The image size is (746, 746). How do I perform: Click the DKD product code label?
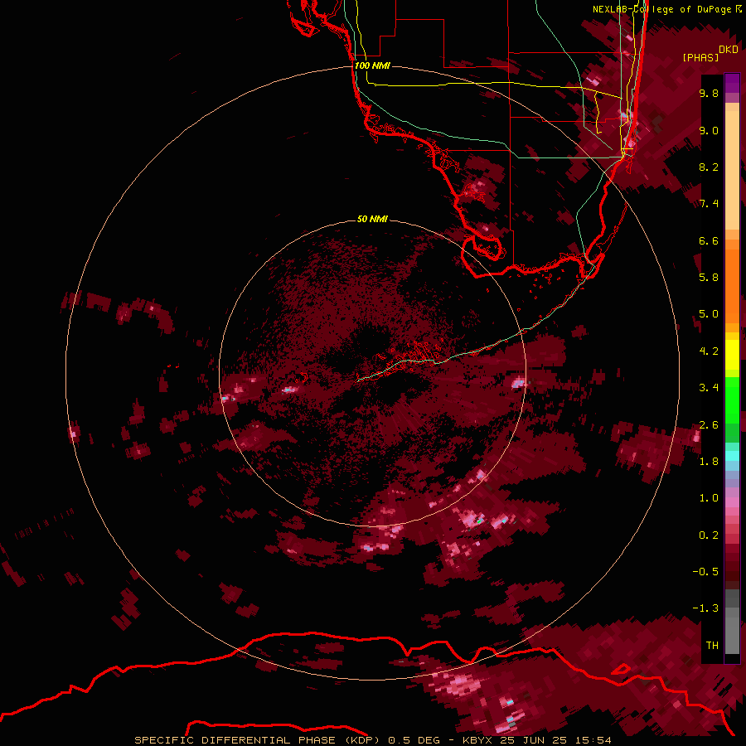point(729,50)
